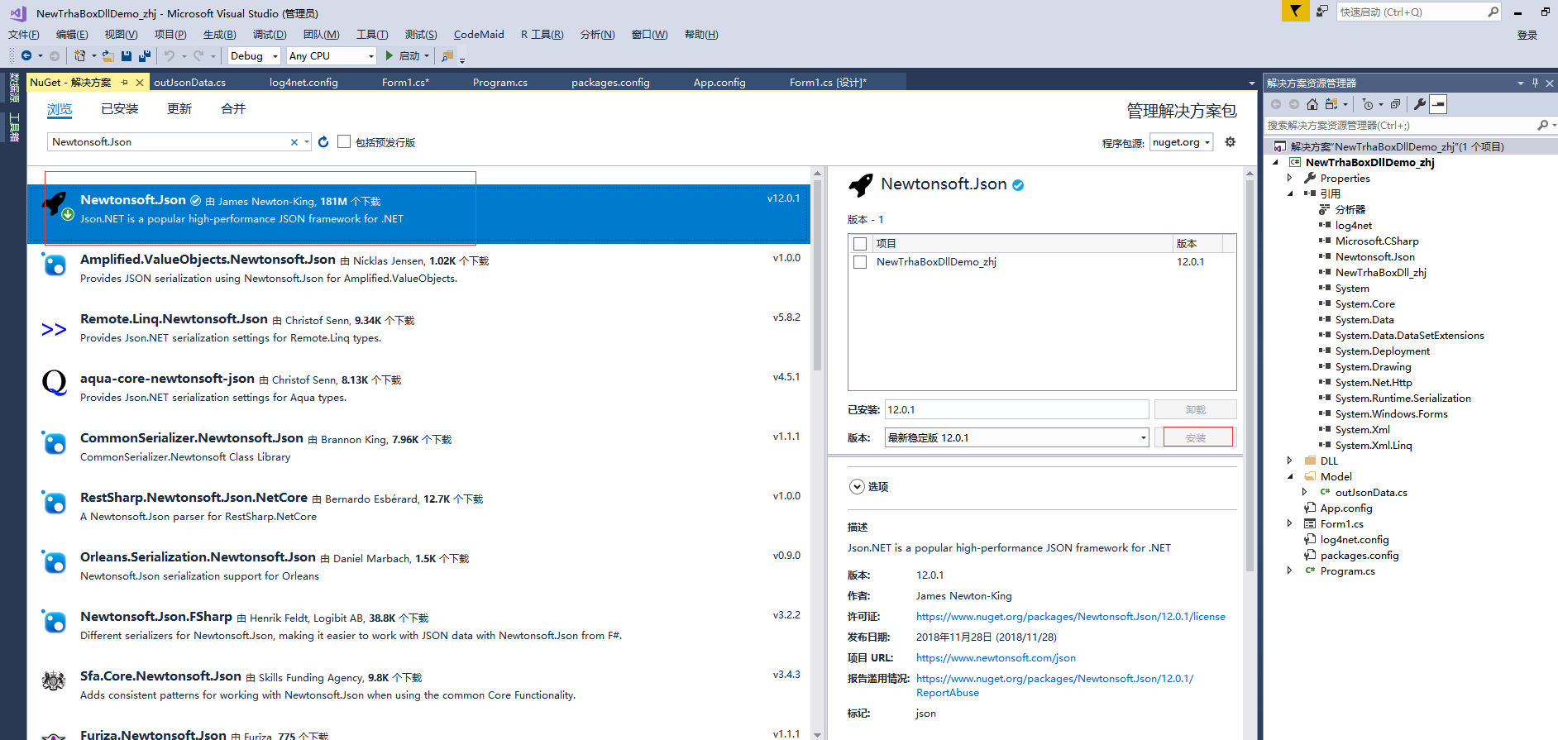1558x740 pixels.
Task: Click the package details pane scrollbar
Action: pos(1250,376)
